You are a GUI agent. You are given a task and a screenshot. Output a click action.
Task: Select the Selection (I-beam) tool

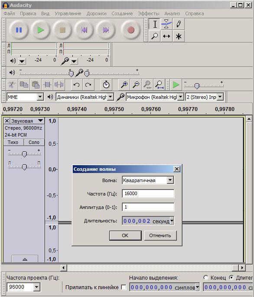click(155, 24)
